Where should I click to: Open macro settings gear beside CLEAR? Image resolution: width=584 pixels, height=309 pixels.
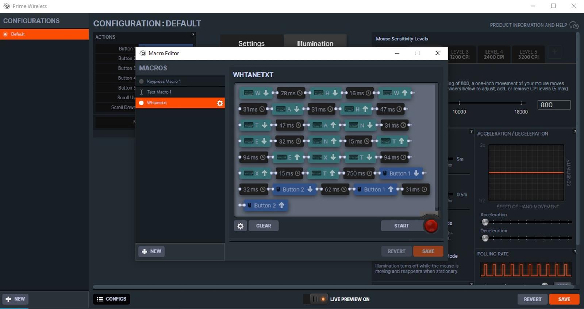(240, 226)
